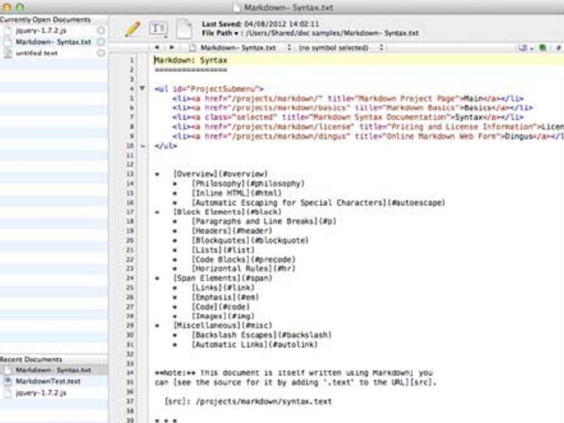This screenshot has height=423, width=564.
Task: Click line number 13 in the gutter
Action: click(130, 174)
